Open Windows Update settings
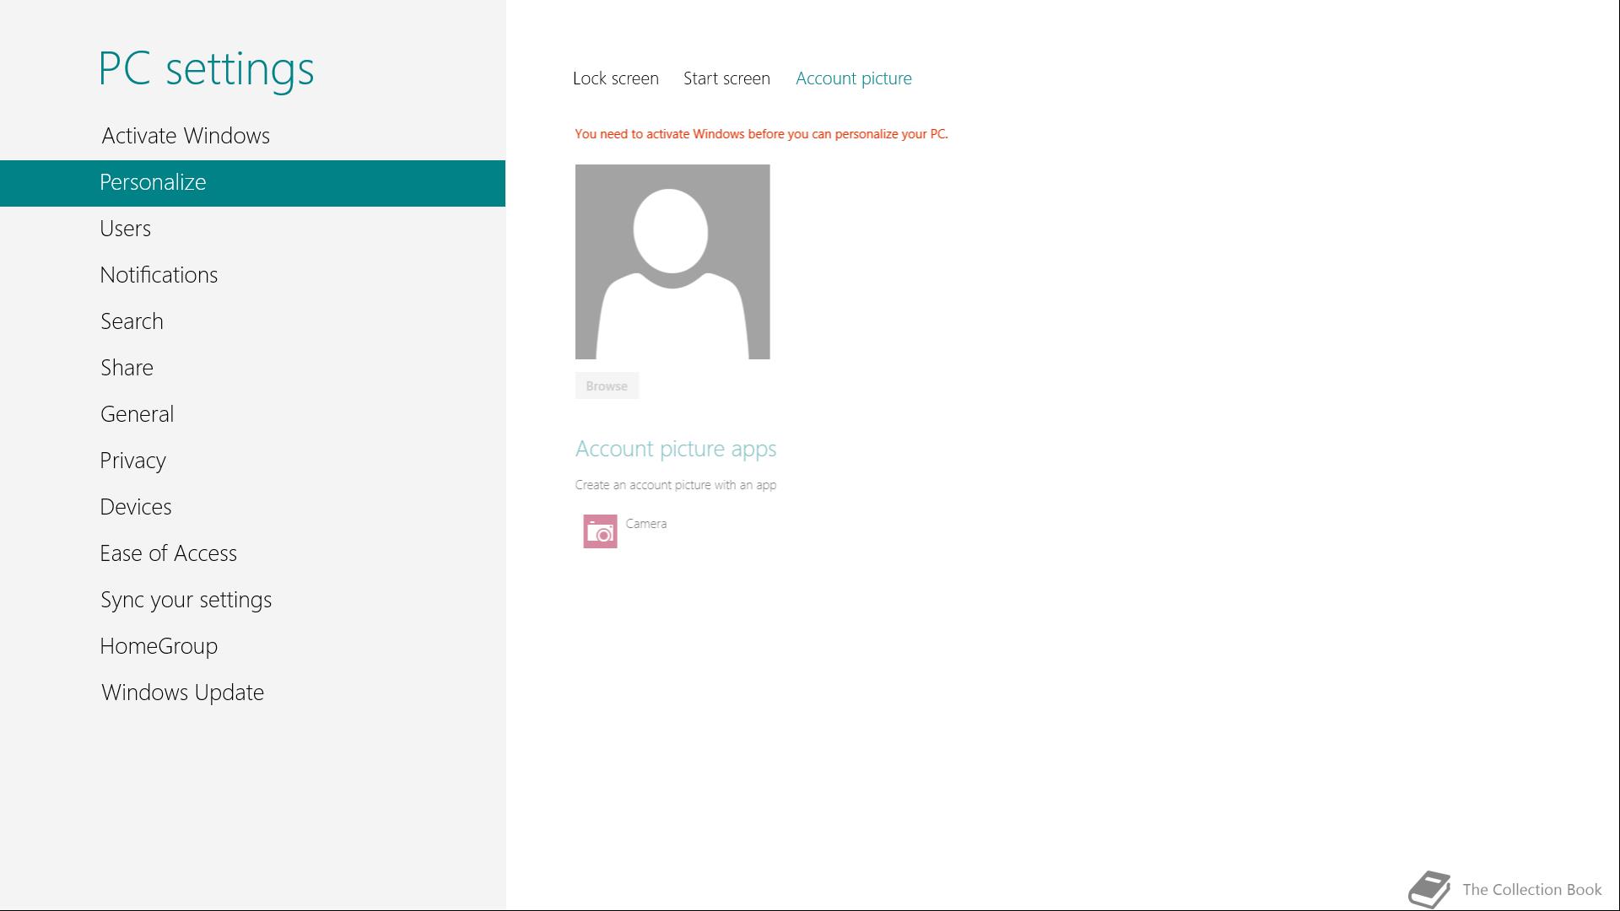This screenshot has height=911, width=1620. click(x=252, y=693)
